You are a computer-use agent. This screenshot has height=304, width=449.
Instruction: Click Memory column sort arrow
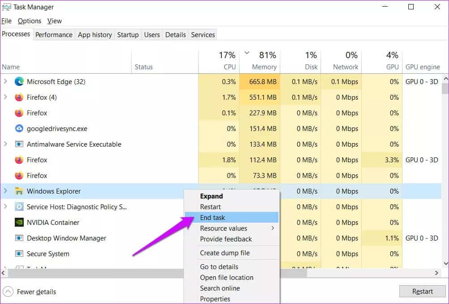(x=247, y=53)
